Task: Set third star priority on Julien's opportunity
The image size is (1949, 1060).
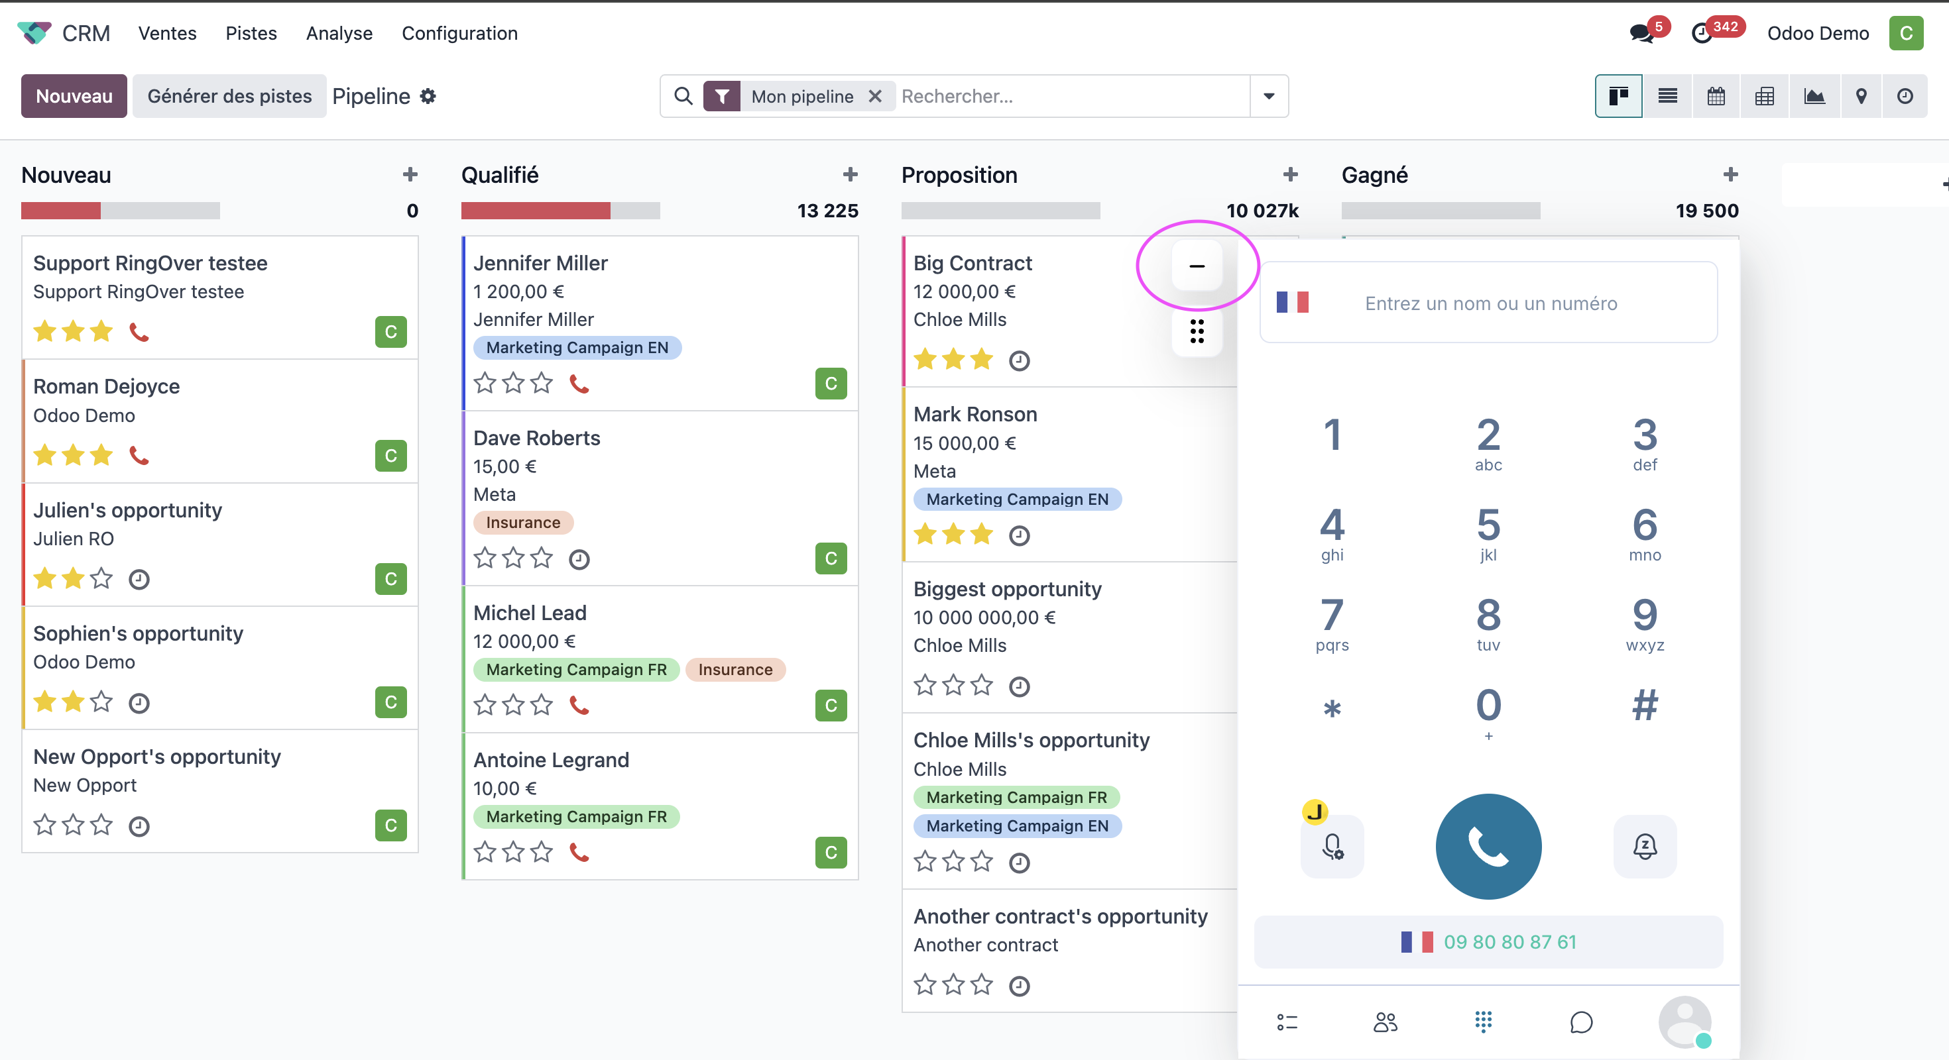Action: 101,578
